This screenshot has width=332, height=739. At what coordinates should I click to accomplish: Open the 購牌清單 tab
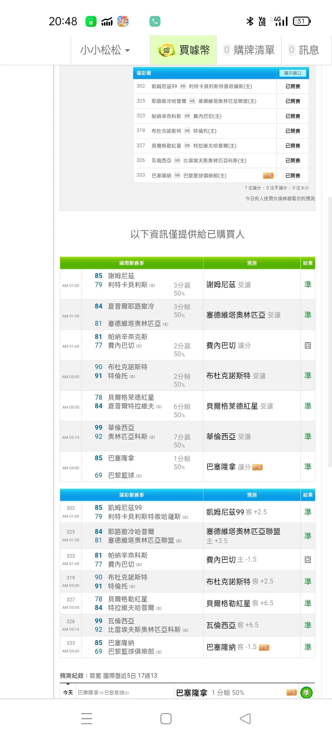point(249,50)
